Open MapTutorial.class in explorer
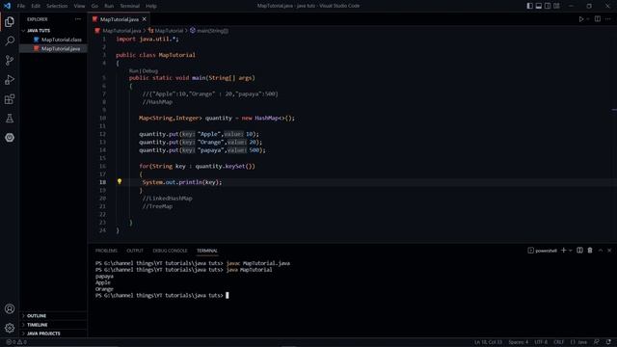The height and width of the screenshot is (347, 617). pyautogui.click(x=53, y=40)
